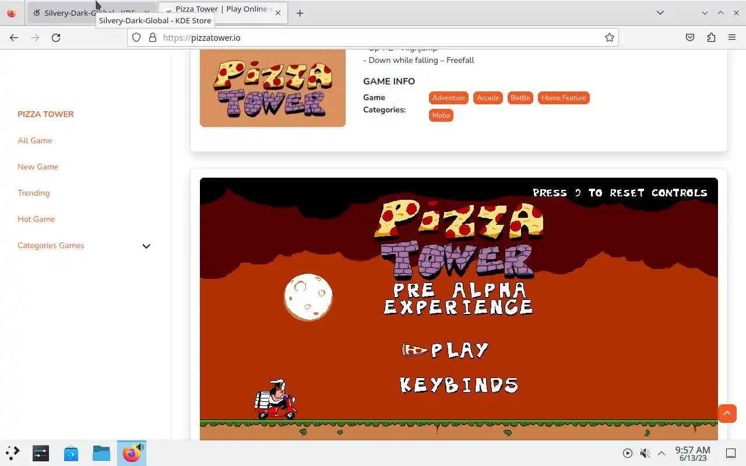Select the Battle category tag
The width and height of the screenshot is (746, 466).
point(520,98)
